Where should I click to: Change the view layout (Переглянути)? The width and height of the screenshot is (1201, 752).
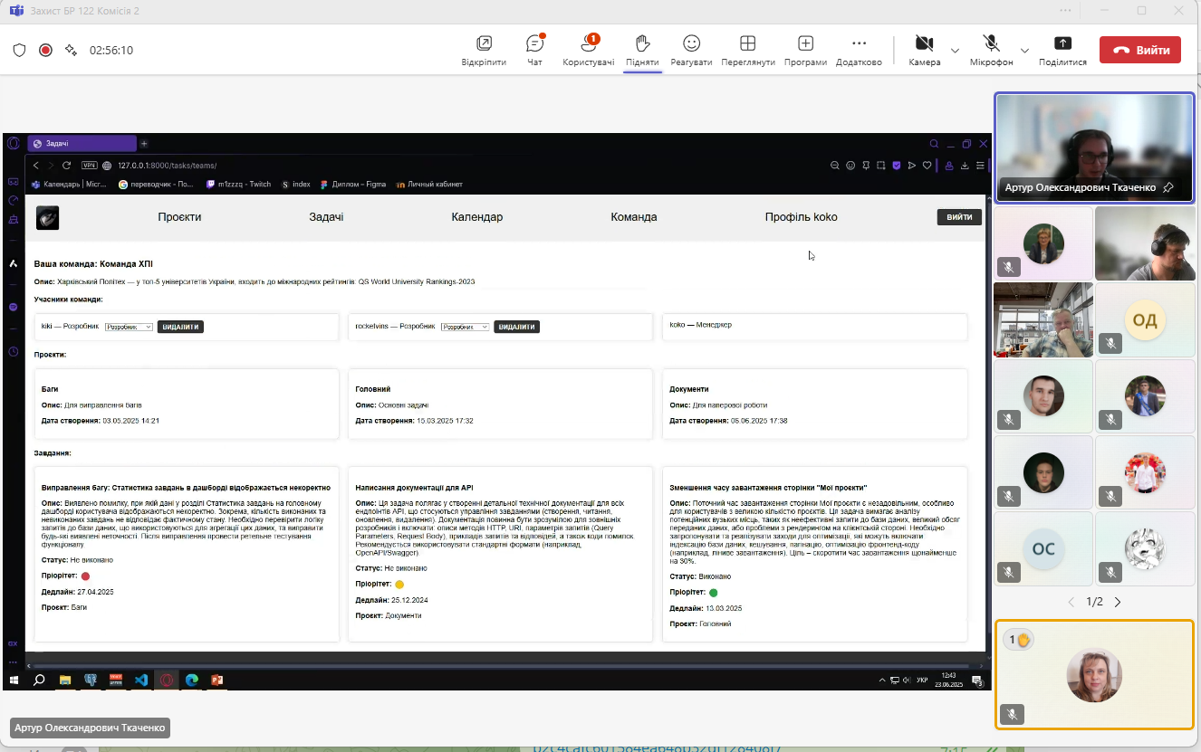747,50
